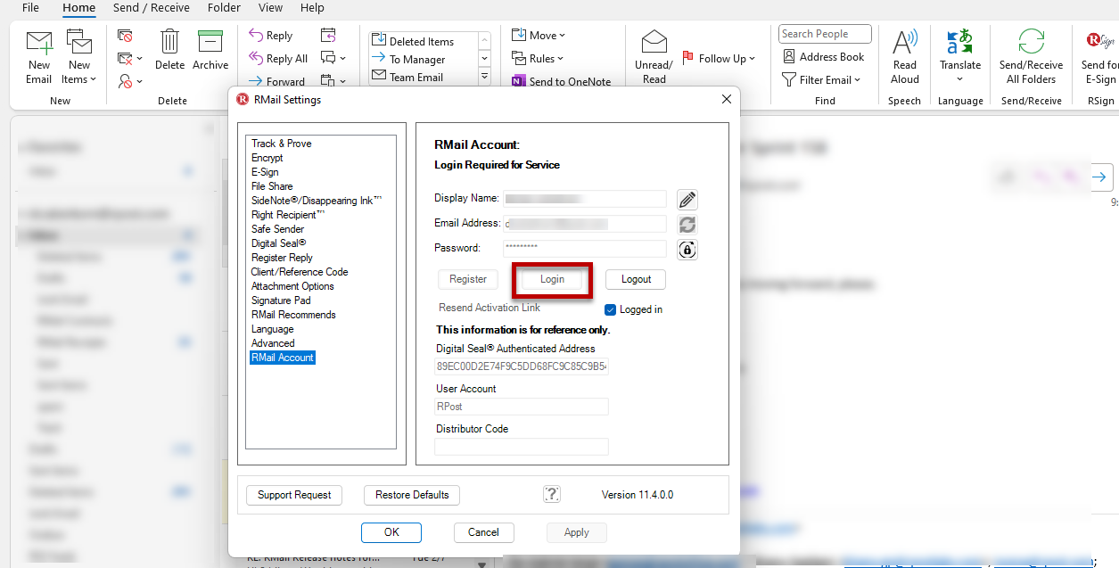The width and height of the screenshot is (1119, 568).
Task: Click the Ignore conversation icon
Action: 125,37
